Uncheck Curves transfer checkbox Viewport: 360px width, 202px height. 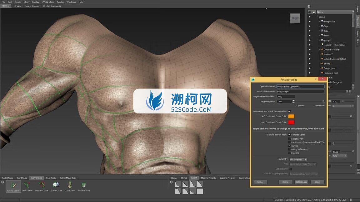pos(289,146)
